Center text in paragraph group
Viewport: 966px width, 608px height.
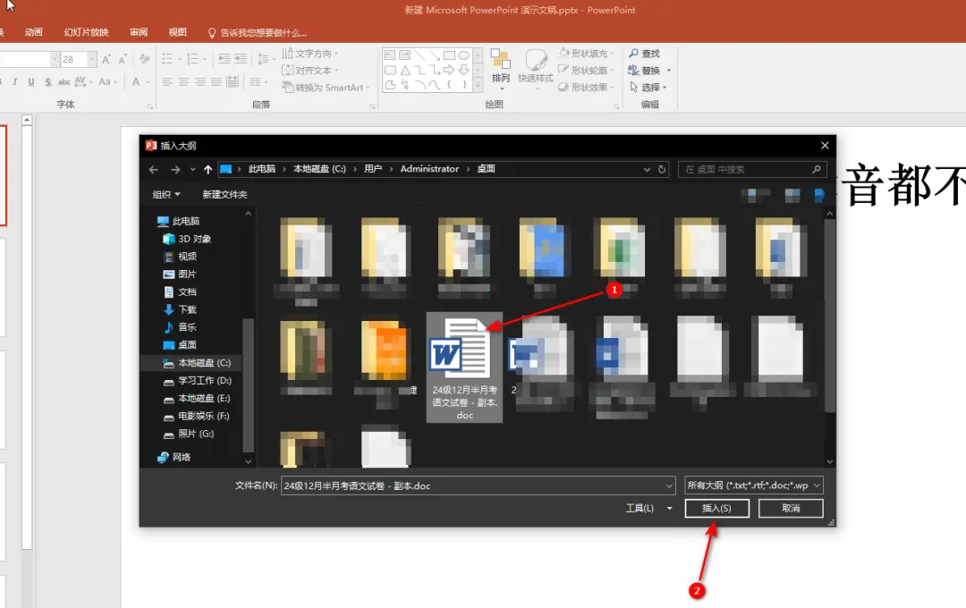pos(183,81)
